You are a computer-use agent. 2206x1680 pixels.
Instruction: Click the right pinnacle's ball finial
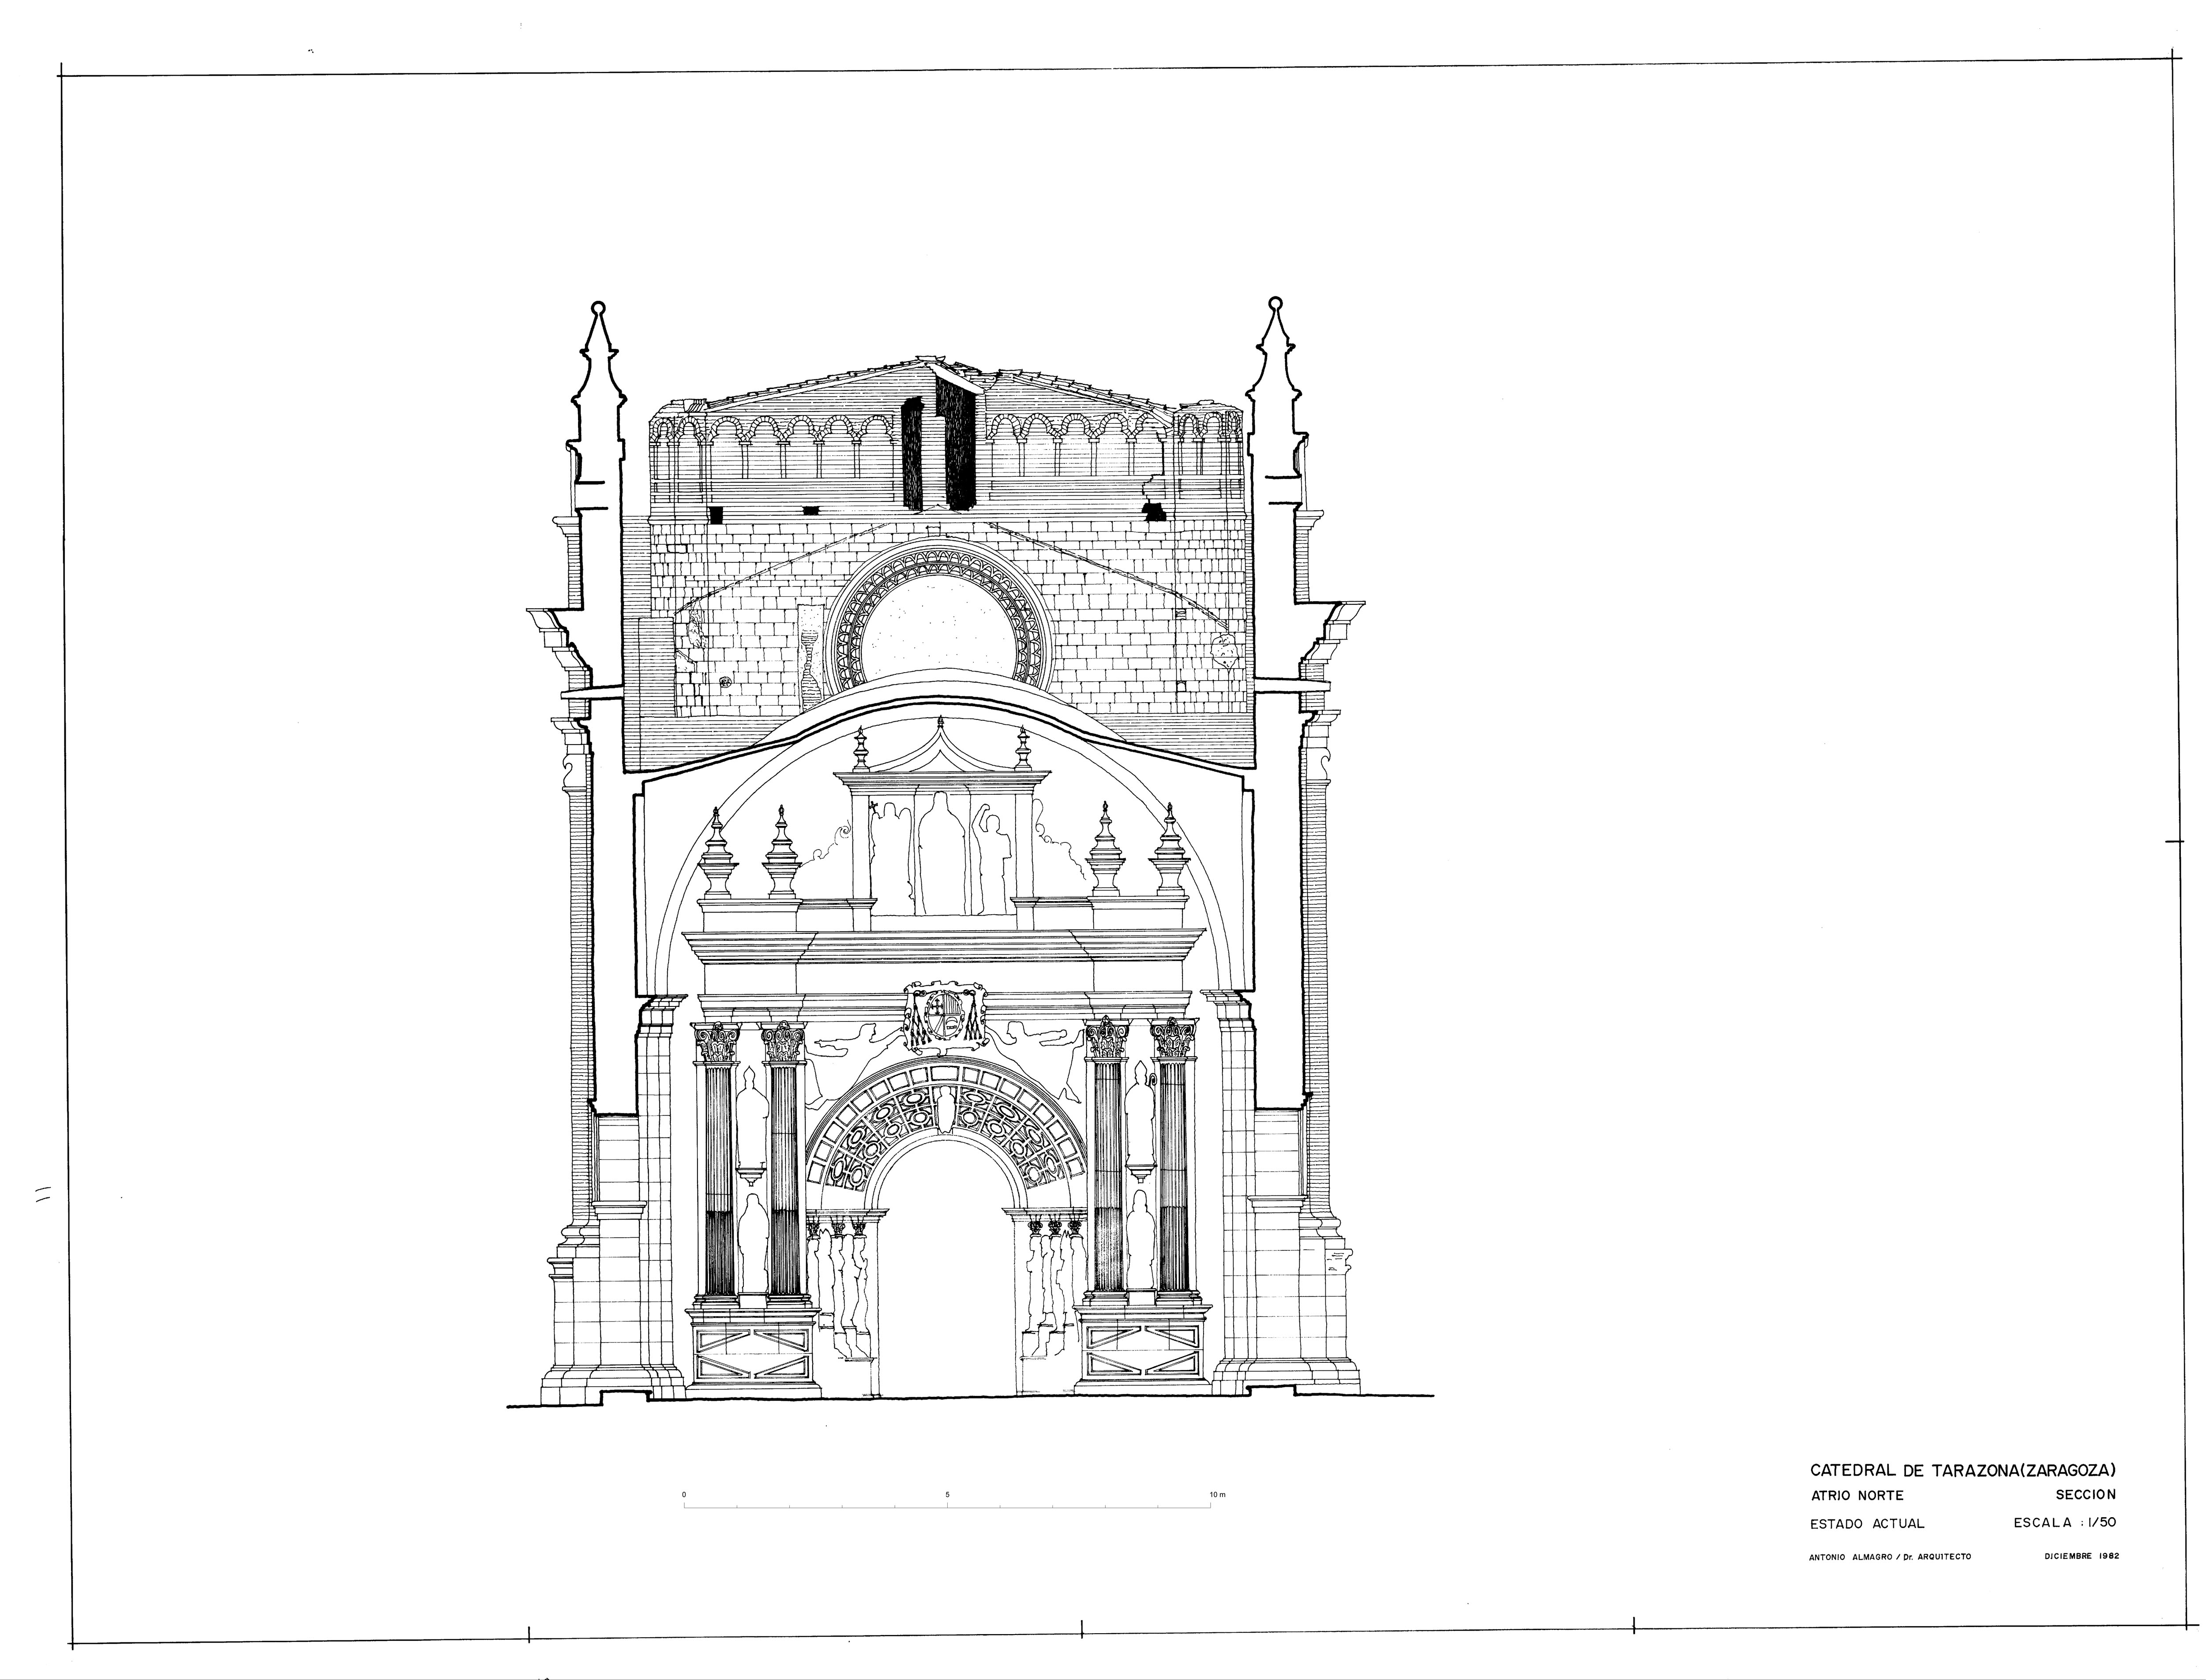1275,304
